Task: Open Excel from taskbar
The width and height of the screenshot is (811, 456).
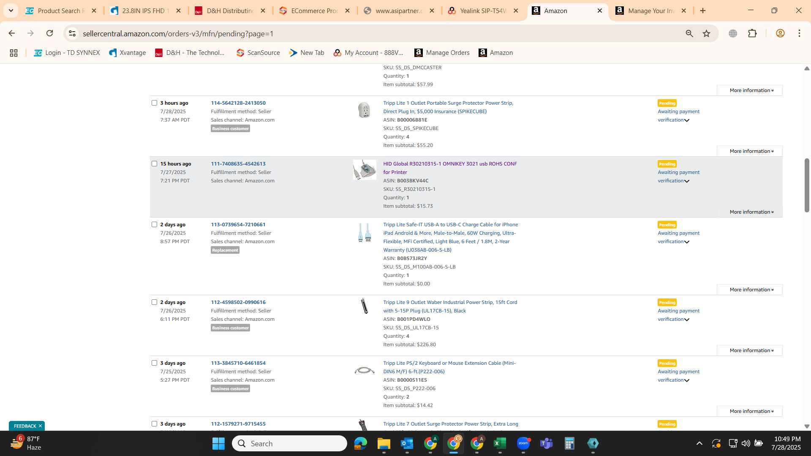Action: pyautogui.click(x=500, y=443)
